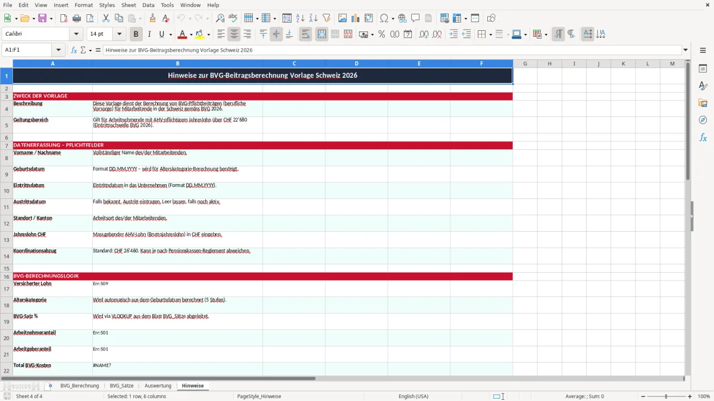Image resolution: width=714 pixels, height=401 pixels.
Task: Click the Open folder icon
Action: click(x=24, y=18)
